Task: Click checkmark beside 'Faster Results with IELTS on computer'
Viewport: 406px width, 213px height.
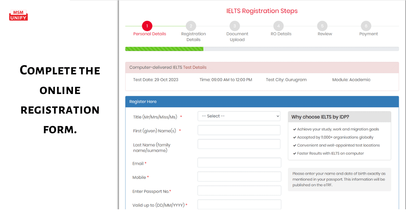Action: point(294,153)
